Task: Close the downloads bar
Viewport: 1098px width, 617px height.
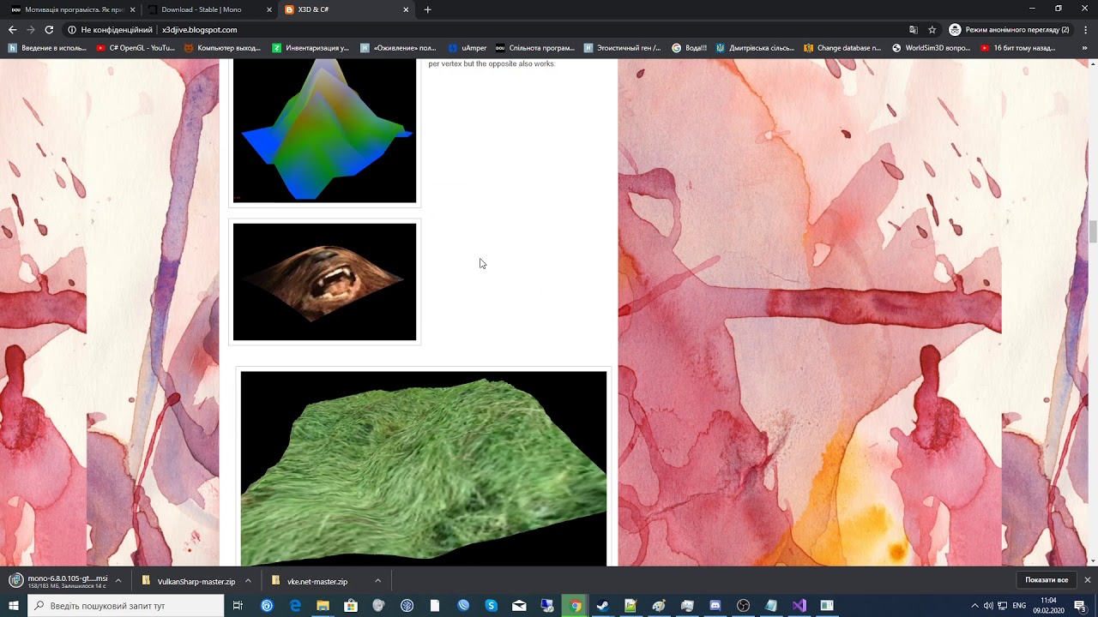Action: click(x=1087, y=580)
